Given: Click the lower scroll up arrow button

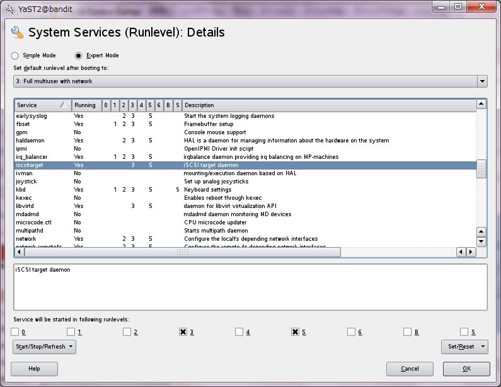Looking at the screenshot, I should coord(481,231).
